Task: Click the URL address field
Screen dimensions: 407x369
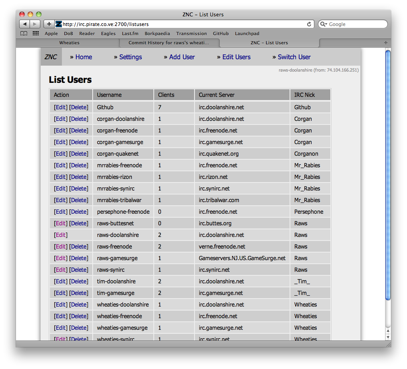Action: point(184,24)
